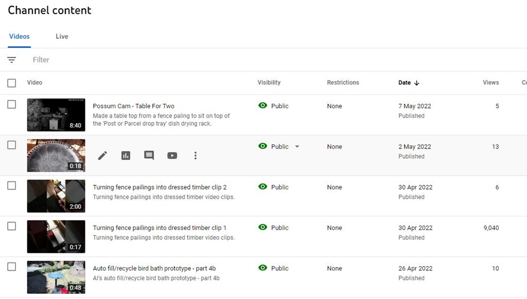
Task: Open comments icon for hovered video
Action: pyautogui.click(x=149, y=156)
